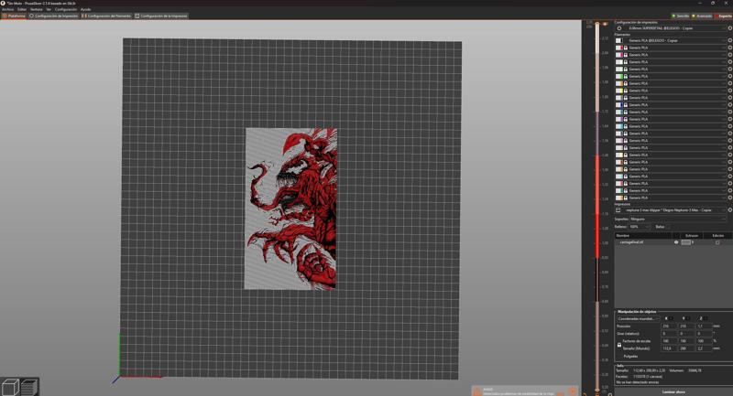
Task: Open the Archivo menu
Action: coord(7,9)
